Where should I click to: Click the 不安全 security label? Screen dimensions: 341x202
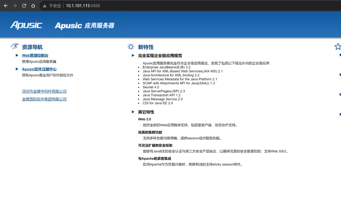[55, 6]
